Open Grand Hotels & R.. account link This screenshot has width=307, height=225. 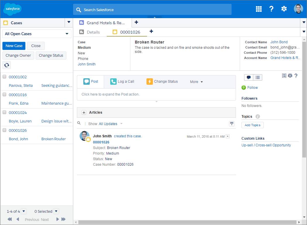(285, 58)
